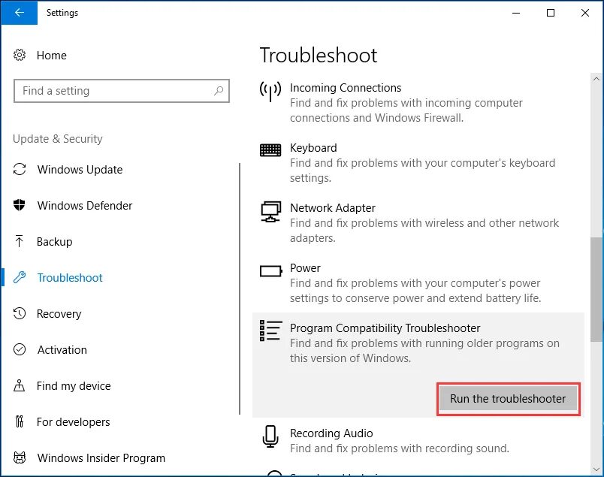
Task: Expand the Incoming Connections troubleshooter
Action: [346, 88]
